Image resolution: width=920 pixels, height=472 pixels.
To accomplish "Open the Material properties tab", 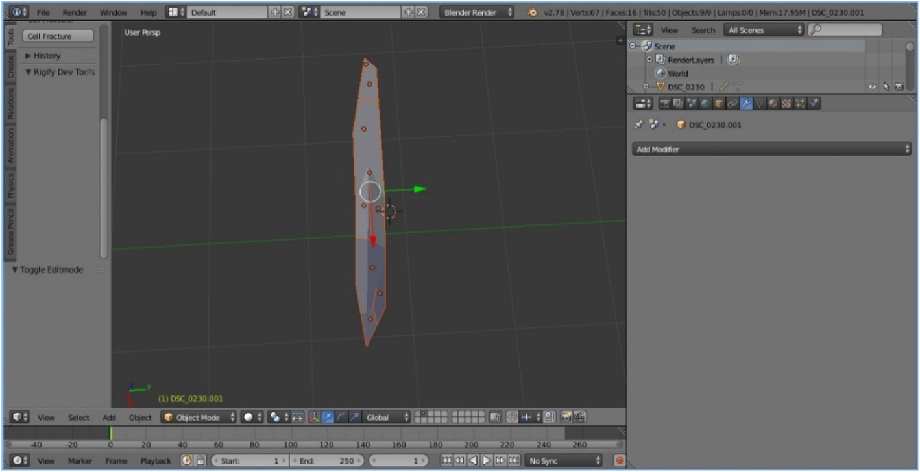I will tap(772, 104).
